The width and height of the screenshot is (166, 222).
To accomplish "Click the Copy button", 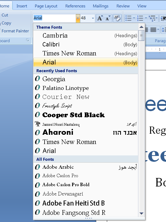I will click(6, 23).
